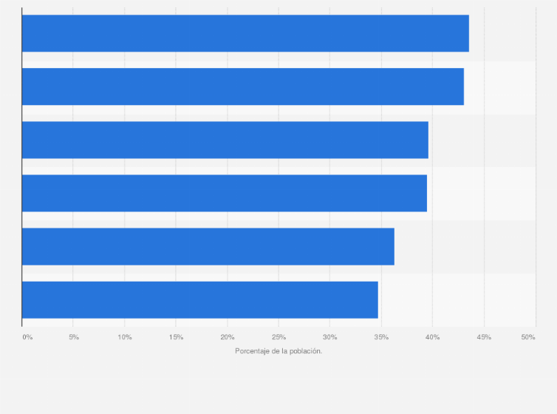Screen dimensions: 557x414
Task: Click empty plot area right of the bottom bar
Action: 458,299
